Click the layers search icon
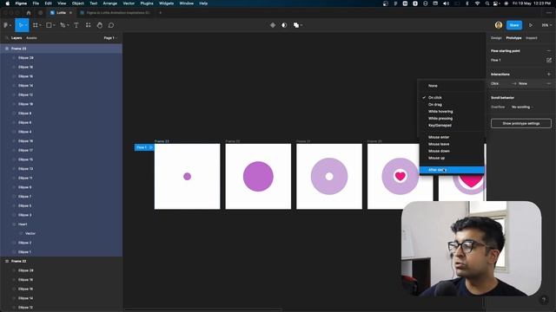The image size is (556, 312). point(6,38)
